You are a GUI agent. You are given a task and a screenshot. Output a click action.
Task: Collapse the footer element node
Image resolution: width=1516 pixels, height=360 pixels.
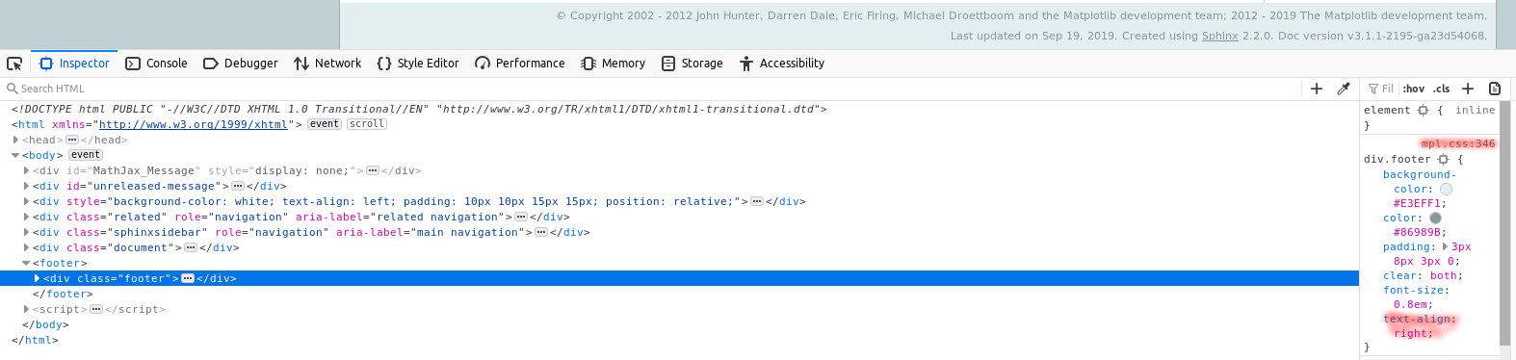[26, 263]
